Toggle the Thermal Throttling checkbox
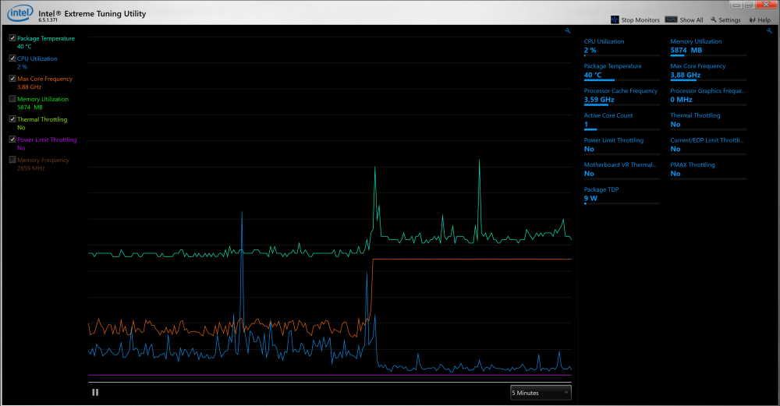The height and width of the screenshot is (406, 780). pos(12,119)
